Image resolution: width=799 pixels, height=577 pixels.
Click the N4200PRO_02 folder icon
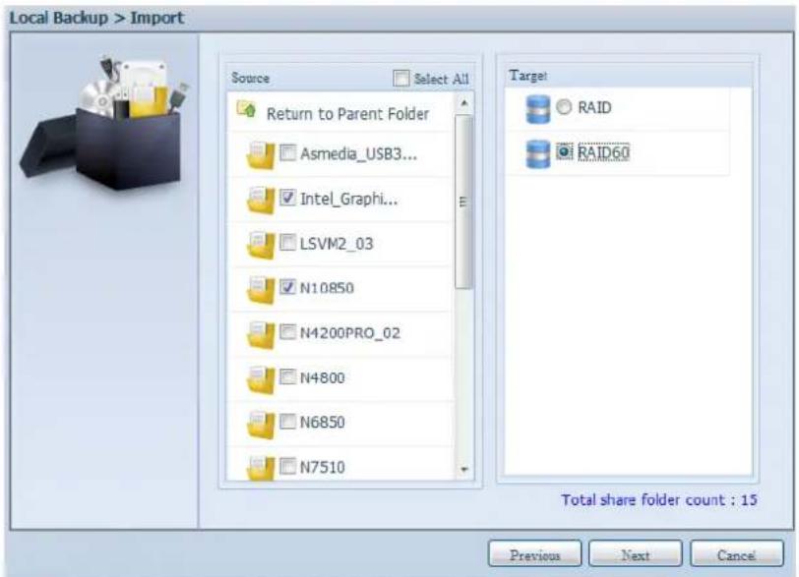pyautogui.click(x=261, y=334)
